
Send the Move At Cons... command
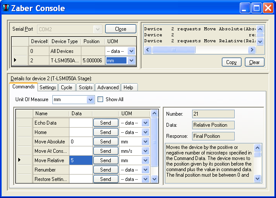[x=106, y=151]
